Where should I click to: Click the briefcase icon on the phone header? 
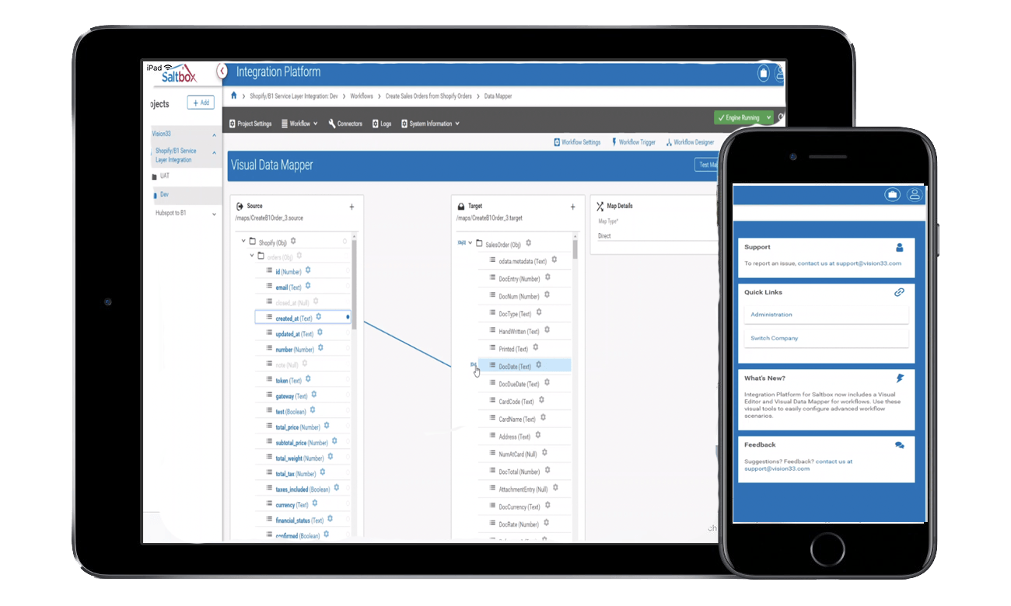(892, 195)
